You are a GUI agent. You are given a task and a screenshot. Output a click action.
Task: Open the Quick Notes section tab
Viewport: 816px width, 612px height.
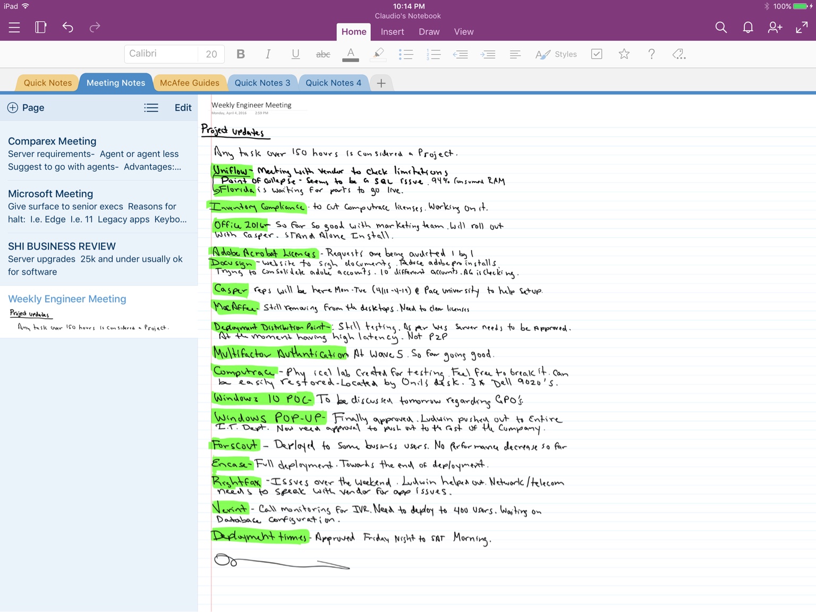(x=48, y=83)
